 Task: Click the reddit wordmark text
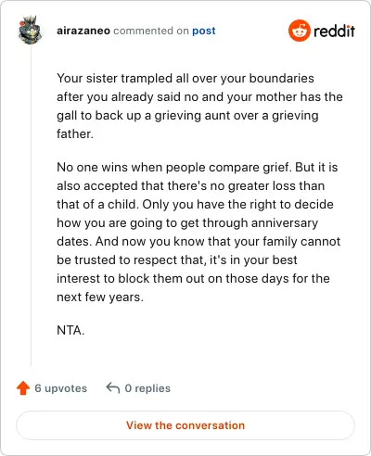click(x=334, y=31)
